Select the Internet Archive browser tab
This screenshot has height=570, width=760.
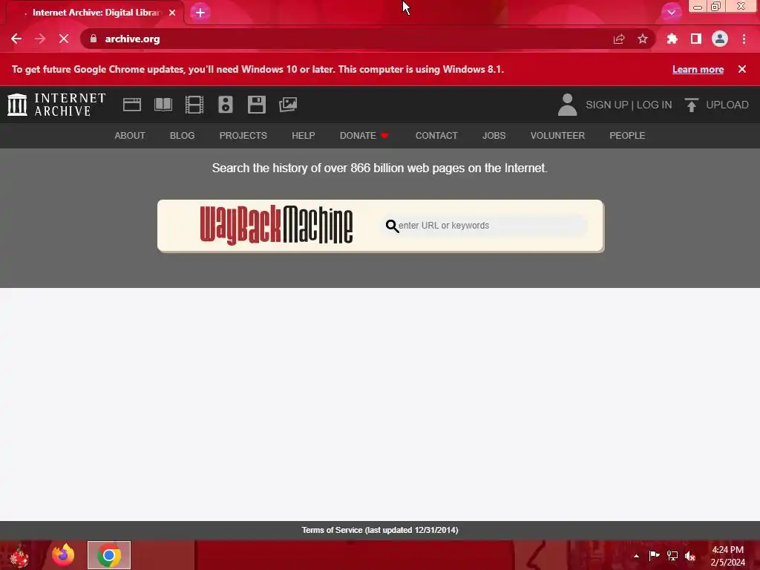[x=96, y=13]
